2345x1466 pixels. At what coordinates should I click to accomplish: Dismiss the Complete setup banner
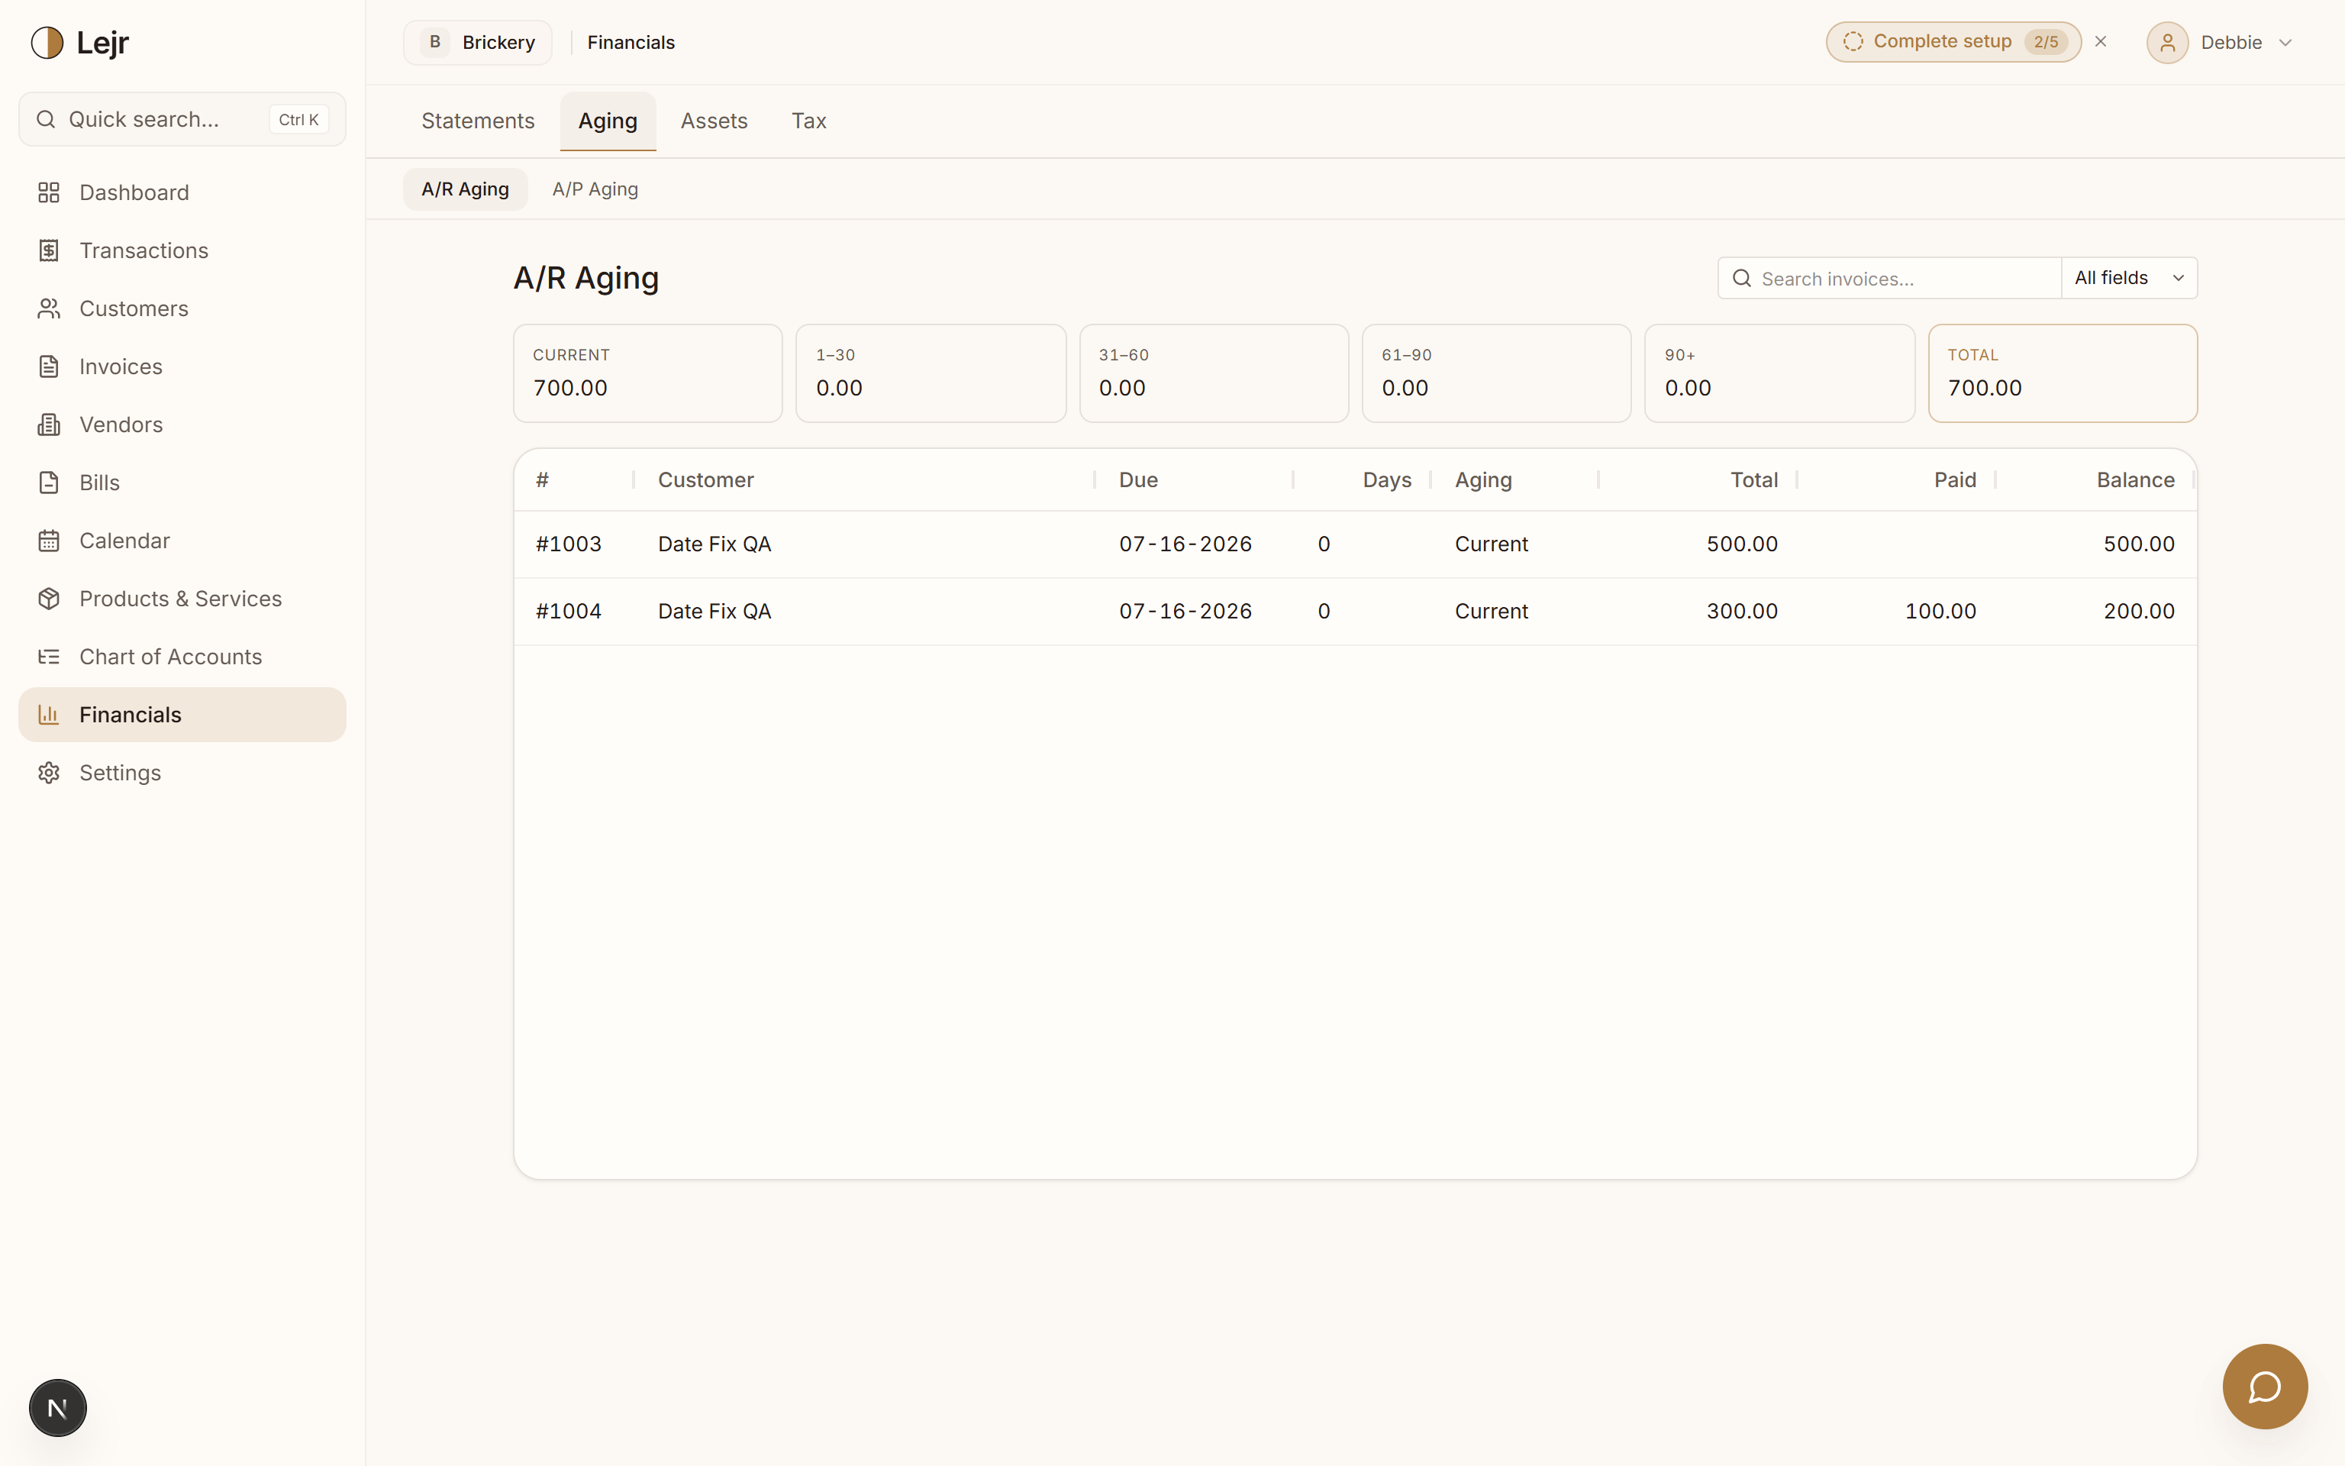tap(2101, 42)
